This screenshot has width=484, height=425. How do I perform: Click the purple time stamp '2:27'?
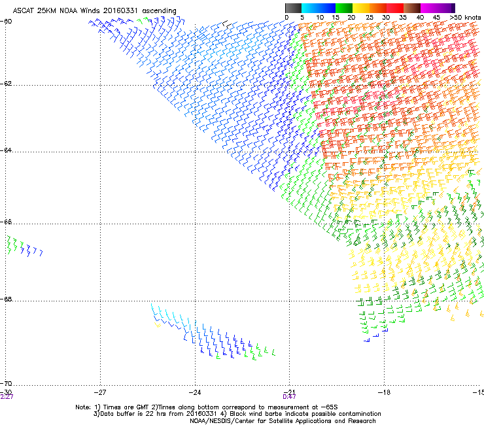7,397
